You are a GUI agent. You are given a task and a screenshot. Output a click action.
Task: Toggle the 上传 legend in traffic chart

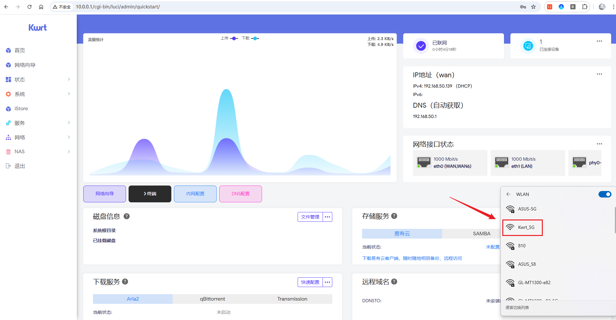229,38
